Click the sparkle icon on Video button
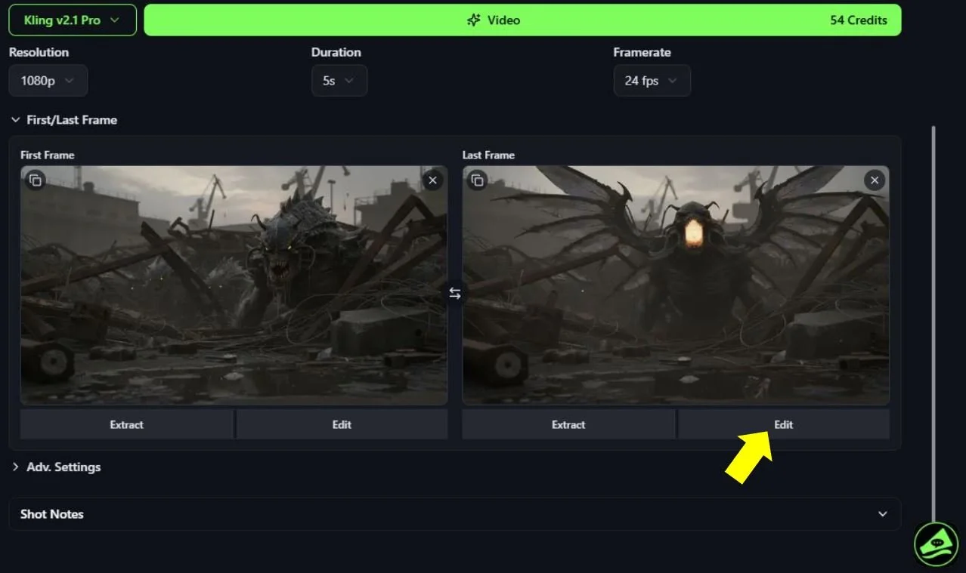Viewport: 966px width, 573px height. [x=473, y=20]
